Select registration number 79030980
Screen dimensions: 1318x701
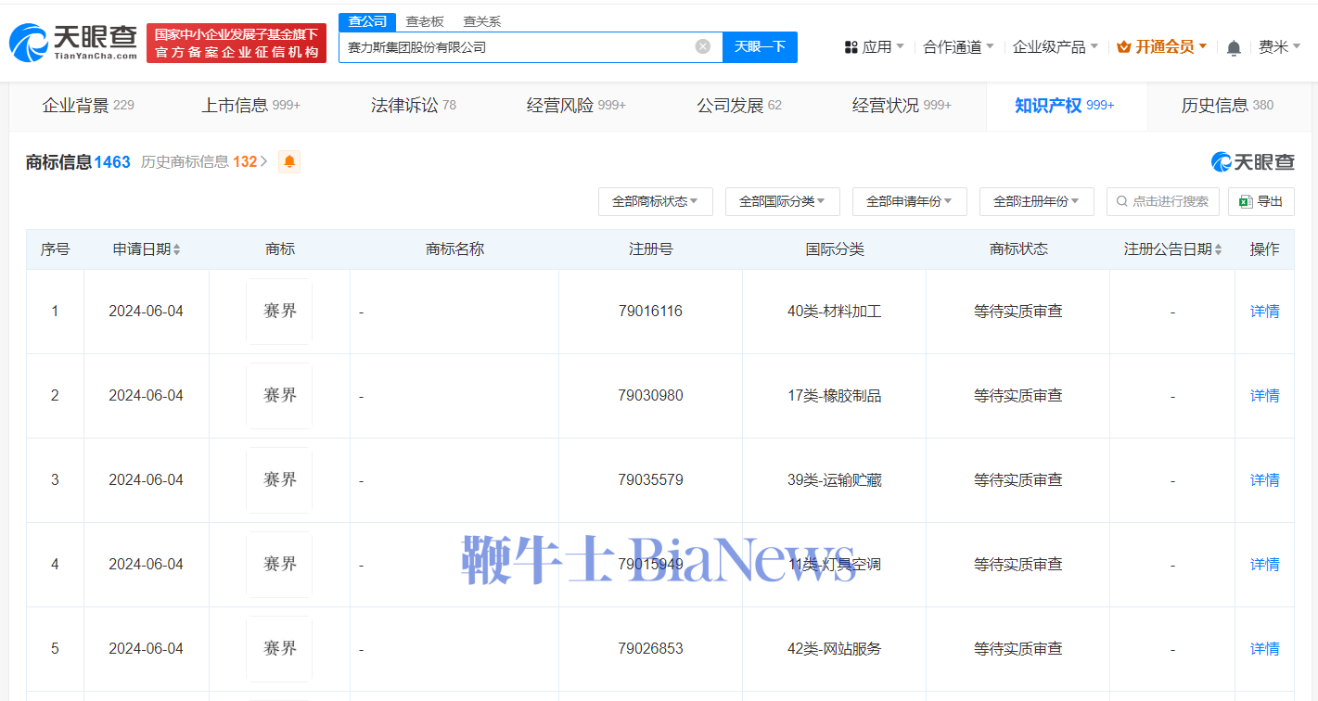coord(650,396)
